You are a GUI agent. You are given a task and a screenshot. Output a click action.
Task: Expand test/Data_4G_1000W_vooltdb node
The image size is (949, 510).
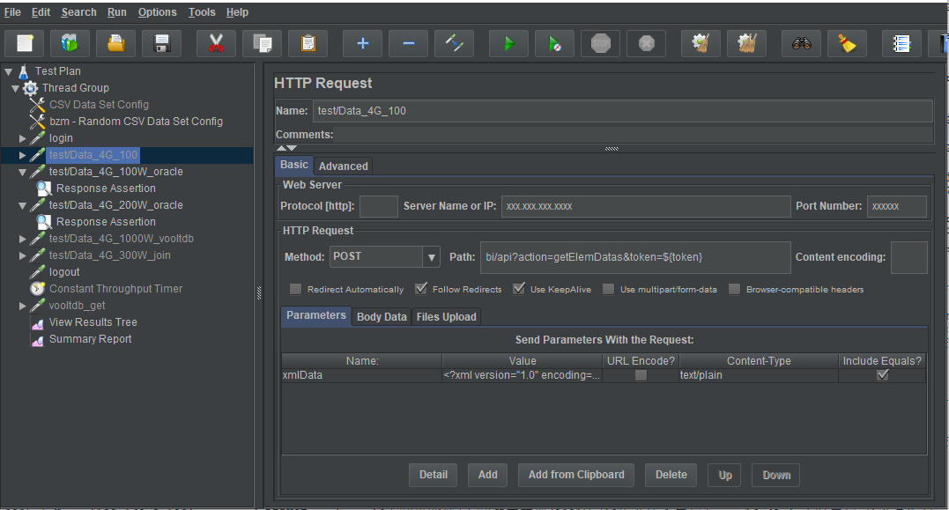(x=23, y=239)
